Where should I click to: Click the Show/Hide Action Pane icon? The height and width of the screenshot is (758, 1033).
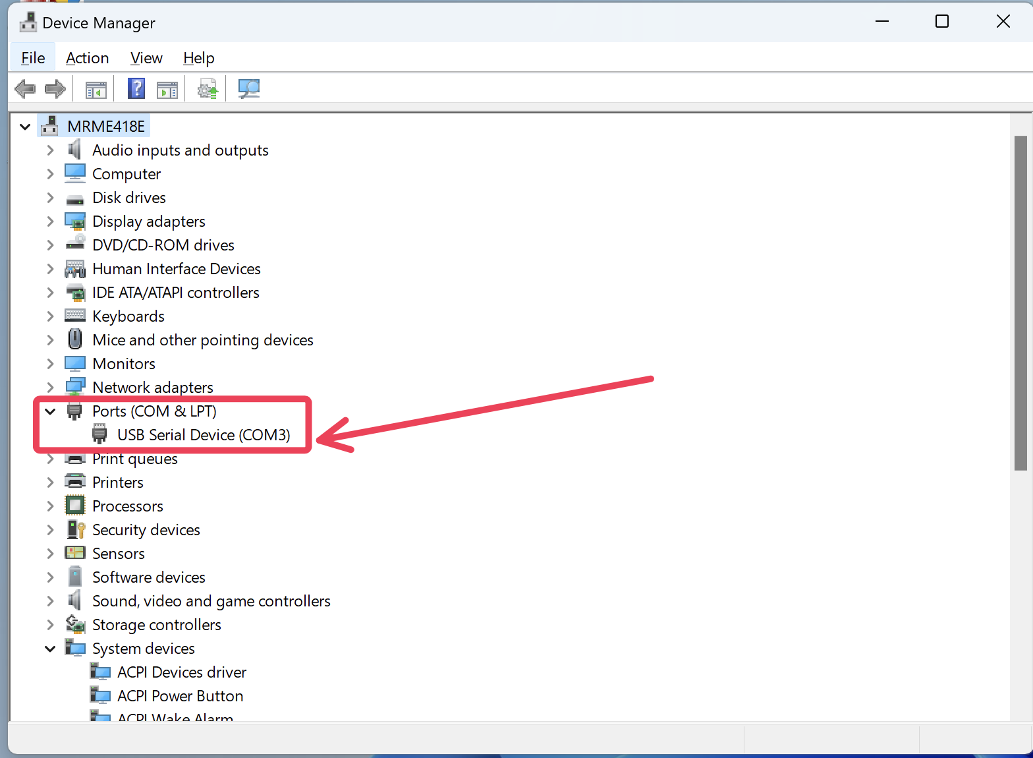click(167, 89)
